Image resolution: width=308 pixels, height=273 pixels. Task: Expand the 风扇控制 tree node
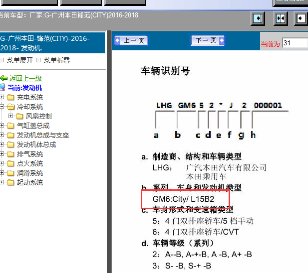point(11,116)
